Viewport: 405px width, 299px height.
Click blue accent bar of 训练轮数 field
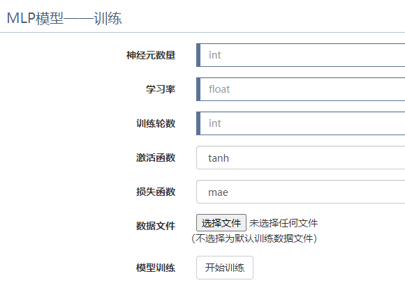coord(198,123)
